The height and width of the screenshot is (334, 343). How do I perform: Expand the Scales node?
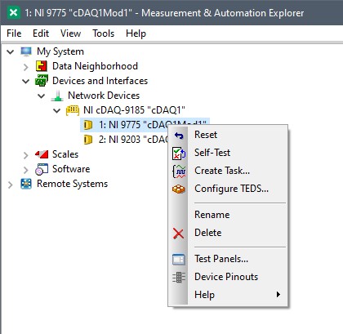tap(26, 155)
